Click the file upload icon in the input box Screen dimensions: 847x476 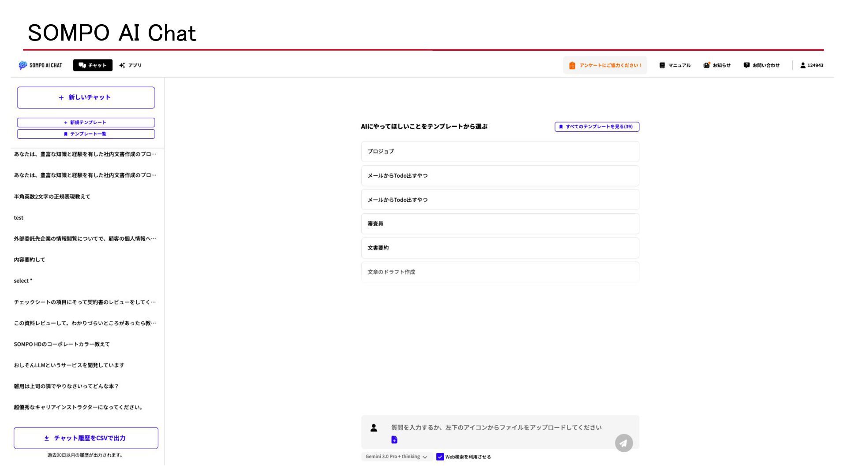[x=394, y=440]
